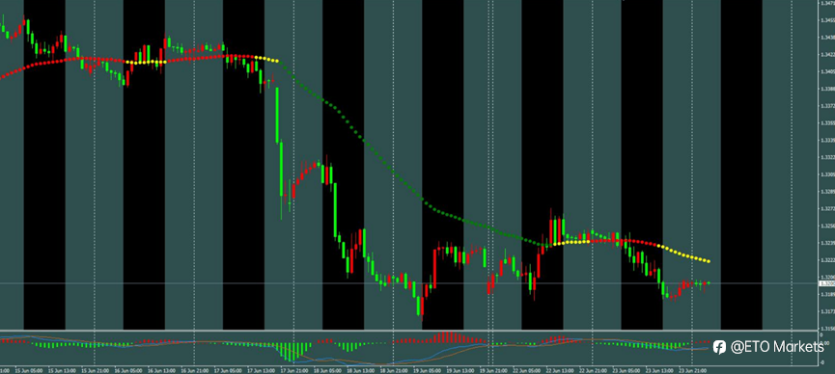Click the 1.3322 price scale value
This screenshot has width=835, height=374.
828,157
